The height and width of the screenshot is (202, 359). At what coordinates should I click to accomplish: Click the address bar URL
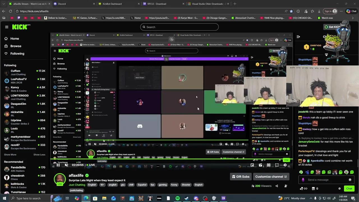(34, 11)
